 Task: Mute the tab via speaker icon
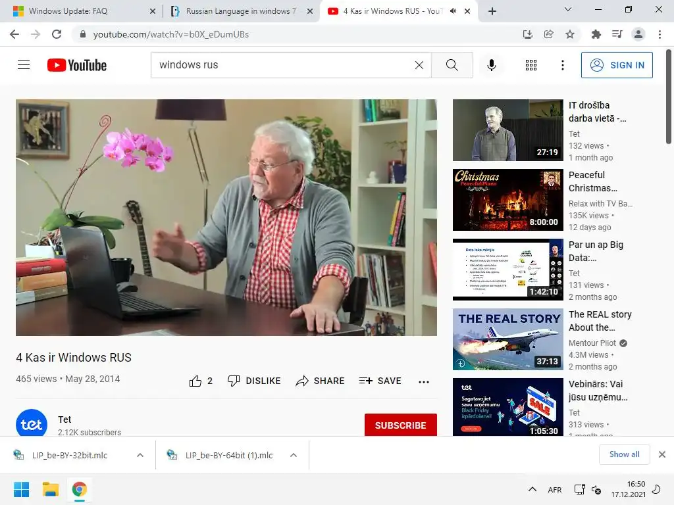(453, 11)
